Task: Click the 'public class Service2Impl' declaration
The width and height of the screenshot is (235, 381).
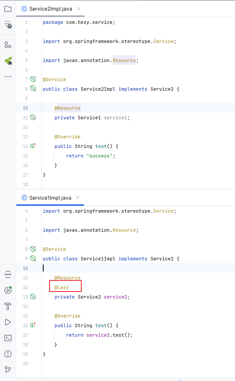Action: (x=111, y=89)
